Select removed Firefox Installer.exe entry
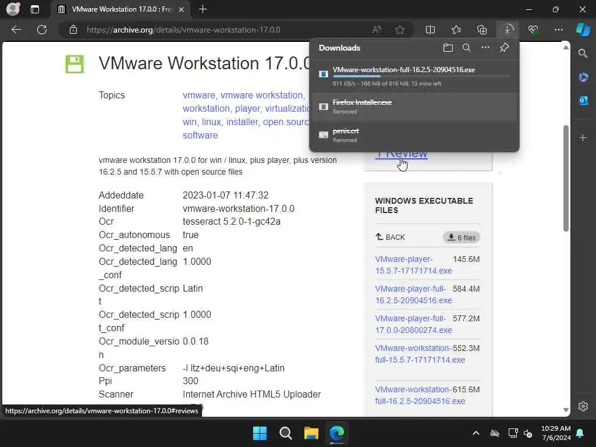The width and height of the screenshot is (596, 447). pyautogui.click(x=414, y=107)
